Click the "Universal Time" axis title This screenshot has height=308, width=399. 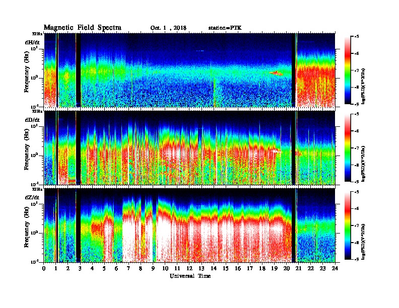190,276
